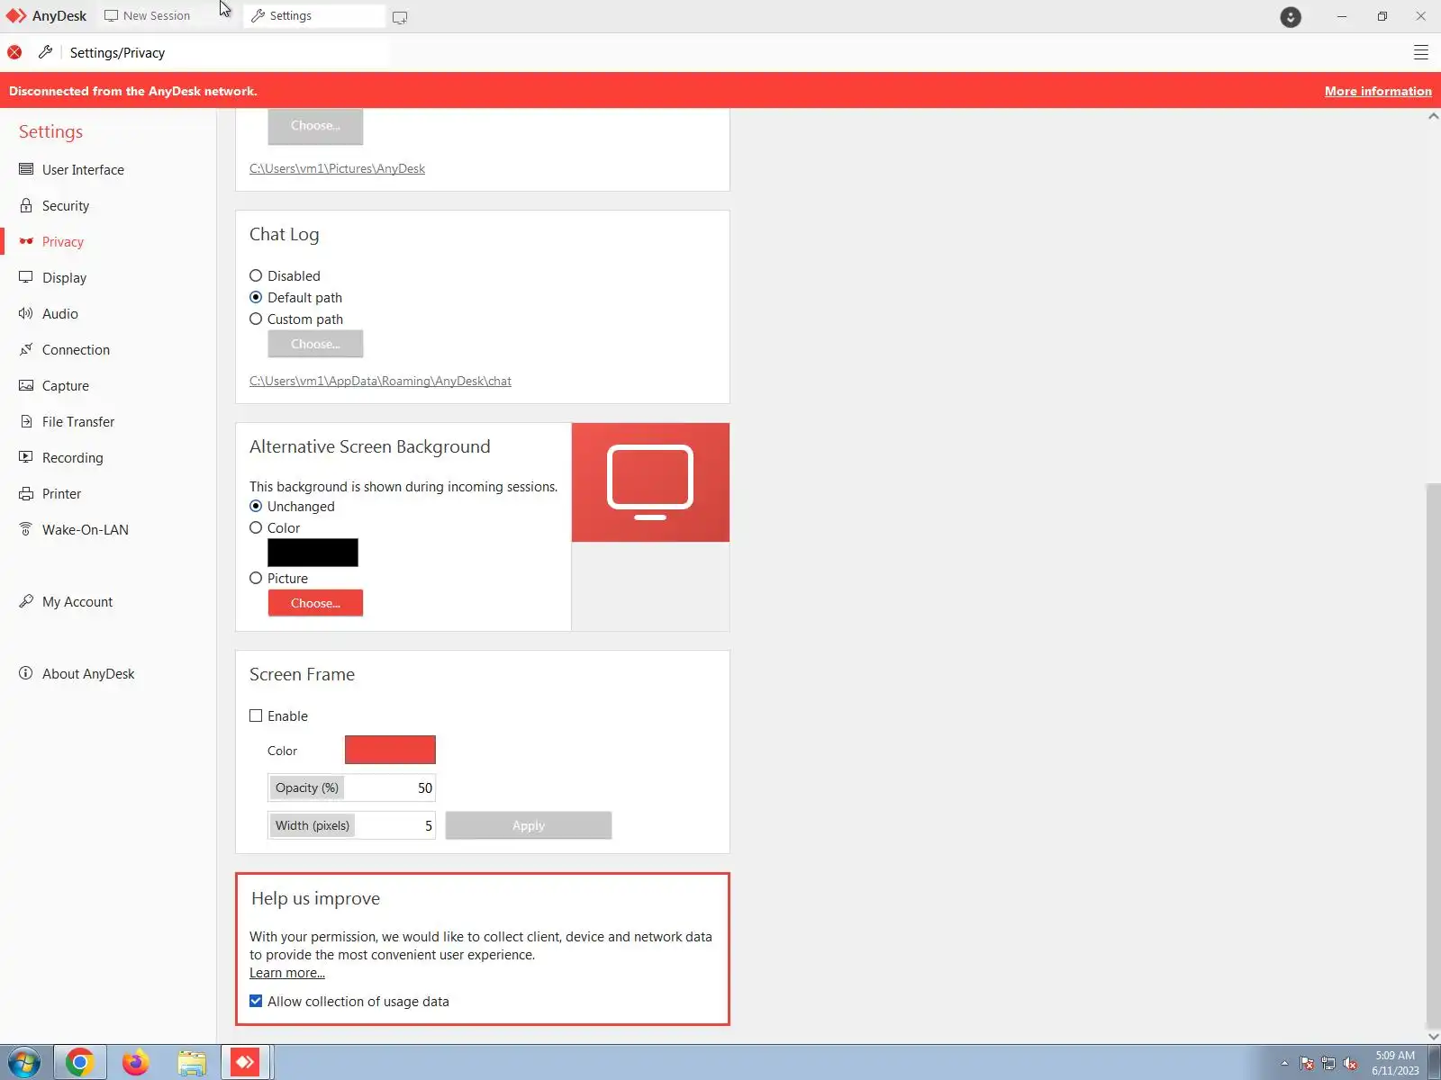Open the Windows Start menu
The height and width of the screenshot is (1080, 1441).
(x=24, y=1063)
